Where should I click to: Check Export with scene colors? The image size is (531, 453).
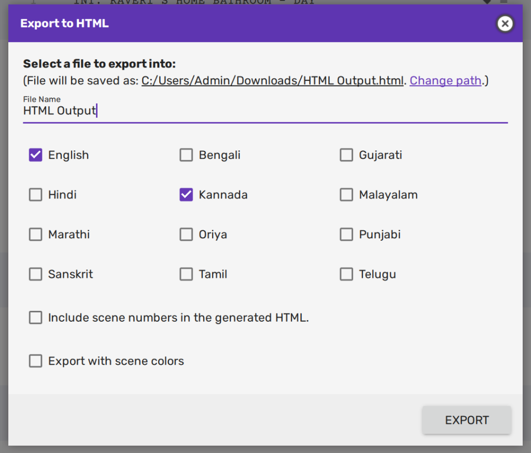[35, 361]
